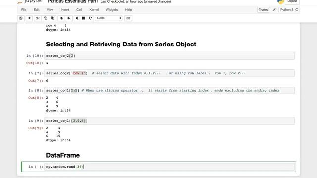
Task: Click the Out[10]: prompt
Action: click(35, 63)
